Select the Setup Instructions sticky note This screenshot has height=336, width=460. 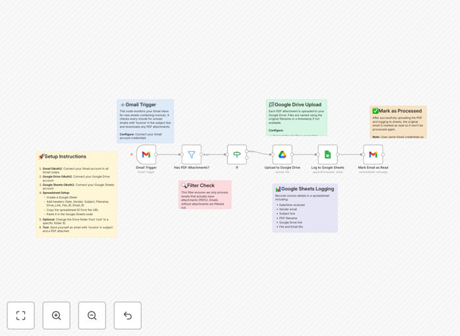click(77, 194)
